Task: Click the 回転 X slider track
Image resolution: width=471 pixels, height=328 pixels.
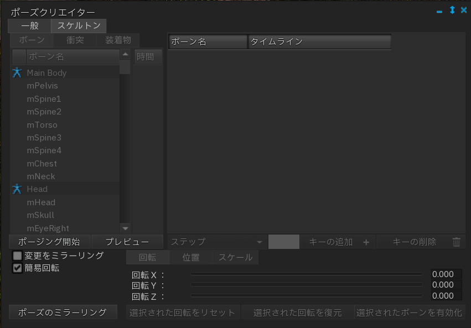Action: click(307, 274)
